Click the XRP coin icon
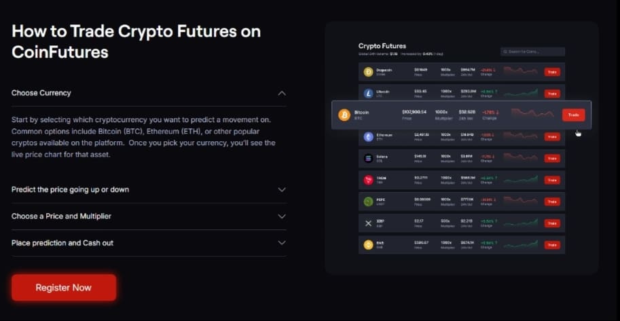Image resolution: width=620 pixels, height=321 pixels. 369,223
